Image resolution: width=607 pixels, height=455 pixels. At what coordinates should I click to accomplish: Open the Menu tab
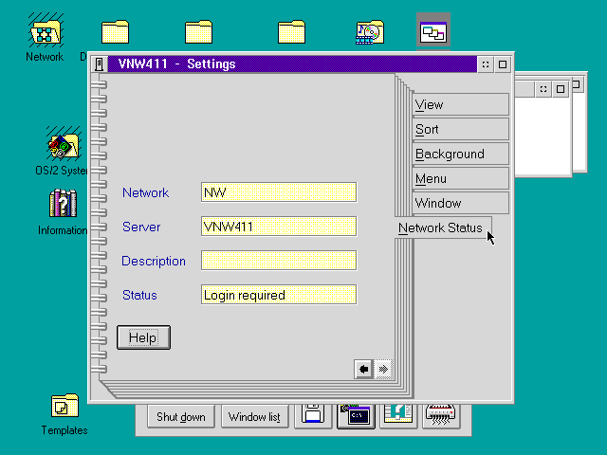point(460,178)
